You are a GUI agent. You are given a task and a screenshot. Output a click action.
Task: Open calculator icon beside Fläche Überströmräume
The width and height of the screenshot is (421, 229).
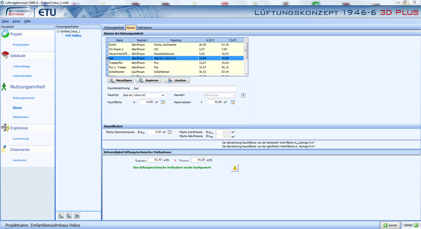pos(169,132)
